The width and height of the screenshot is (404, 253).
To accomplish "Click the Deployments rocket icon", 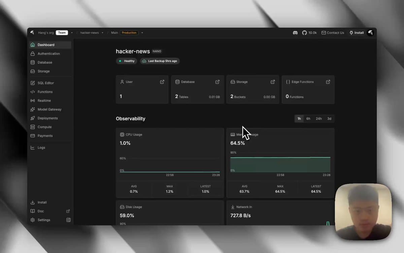I will (x=33, y=118).
